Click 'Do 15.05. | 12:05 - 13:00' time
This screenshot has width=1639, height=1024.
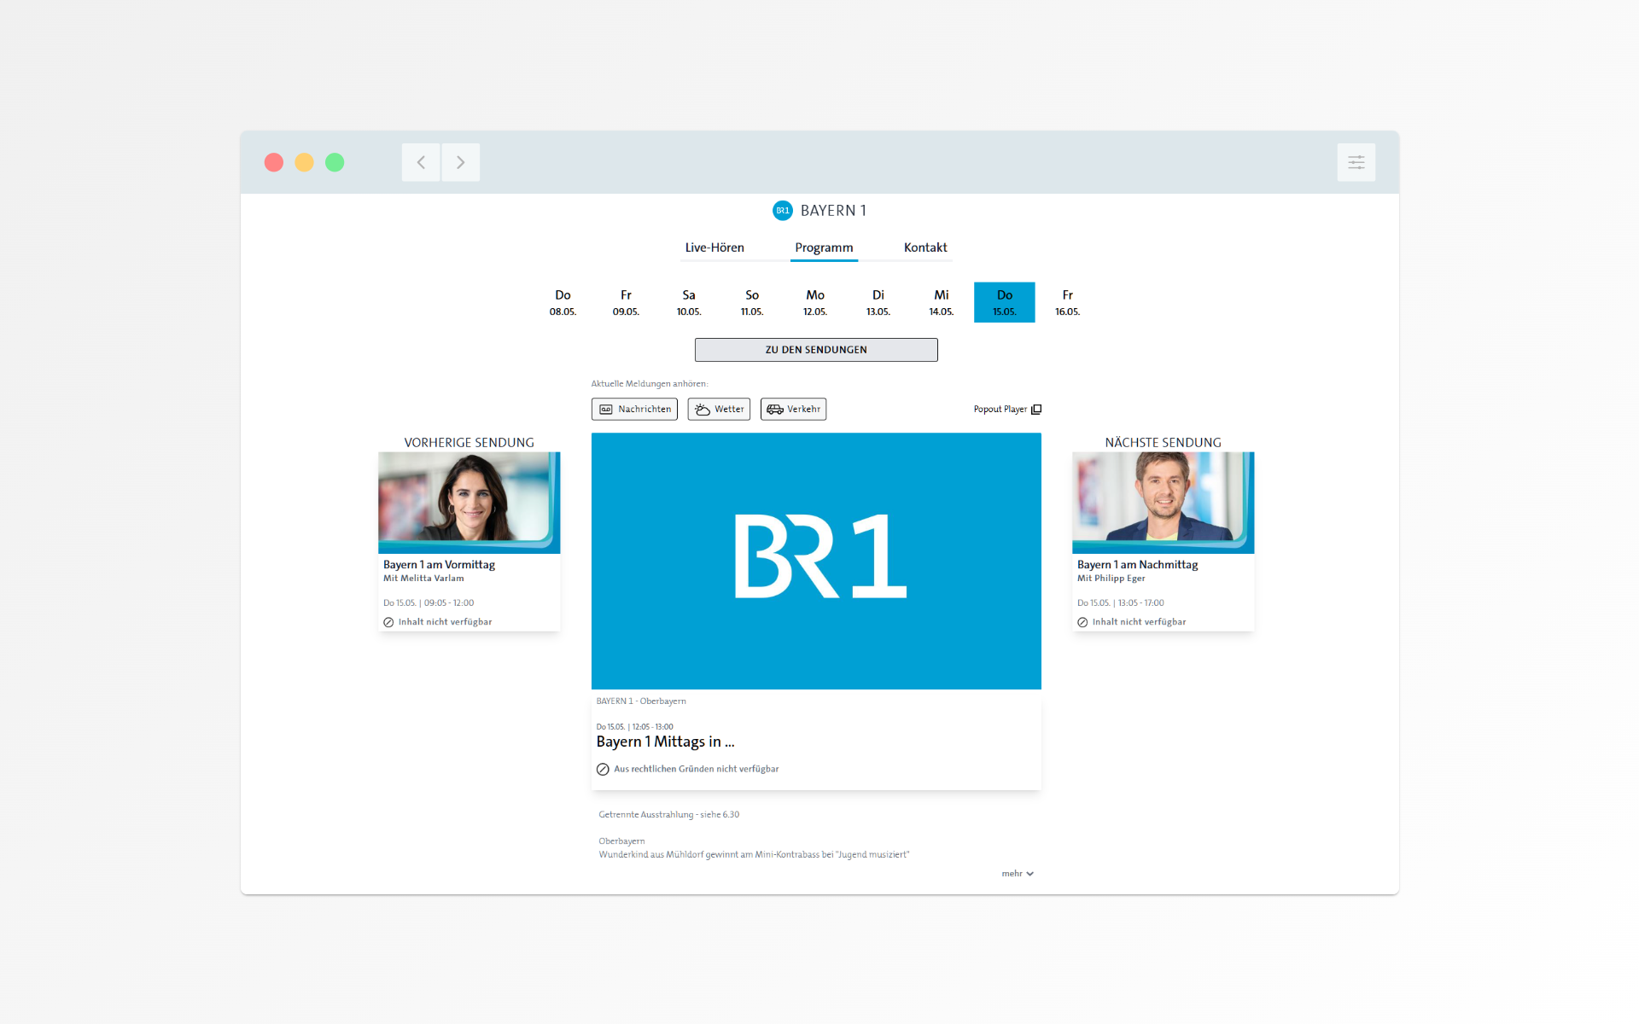pos(634,727)
